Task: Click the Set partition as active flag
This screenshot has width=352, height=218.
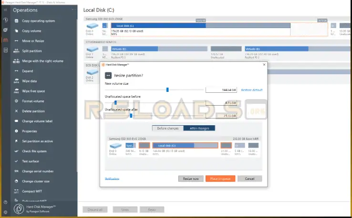Action: pos(17,141)
